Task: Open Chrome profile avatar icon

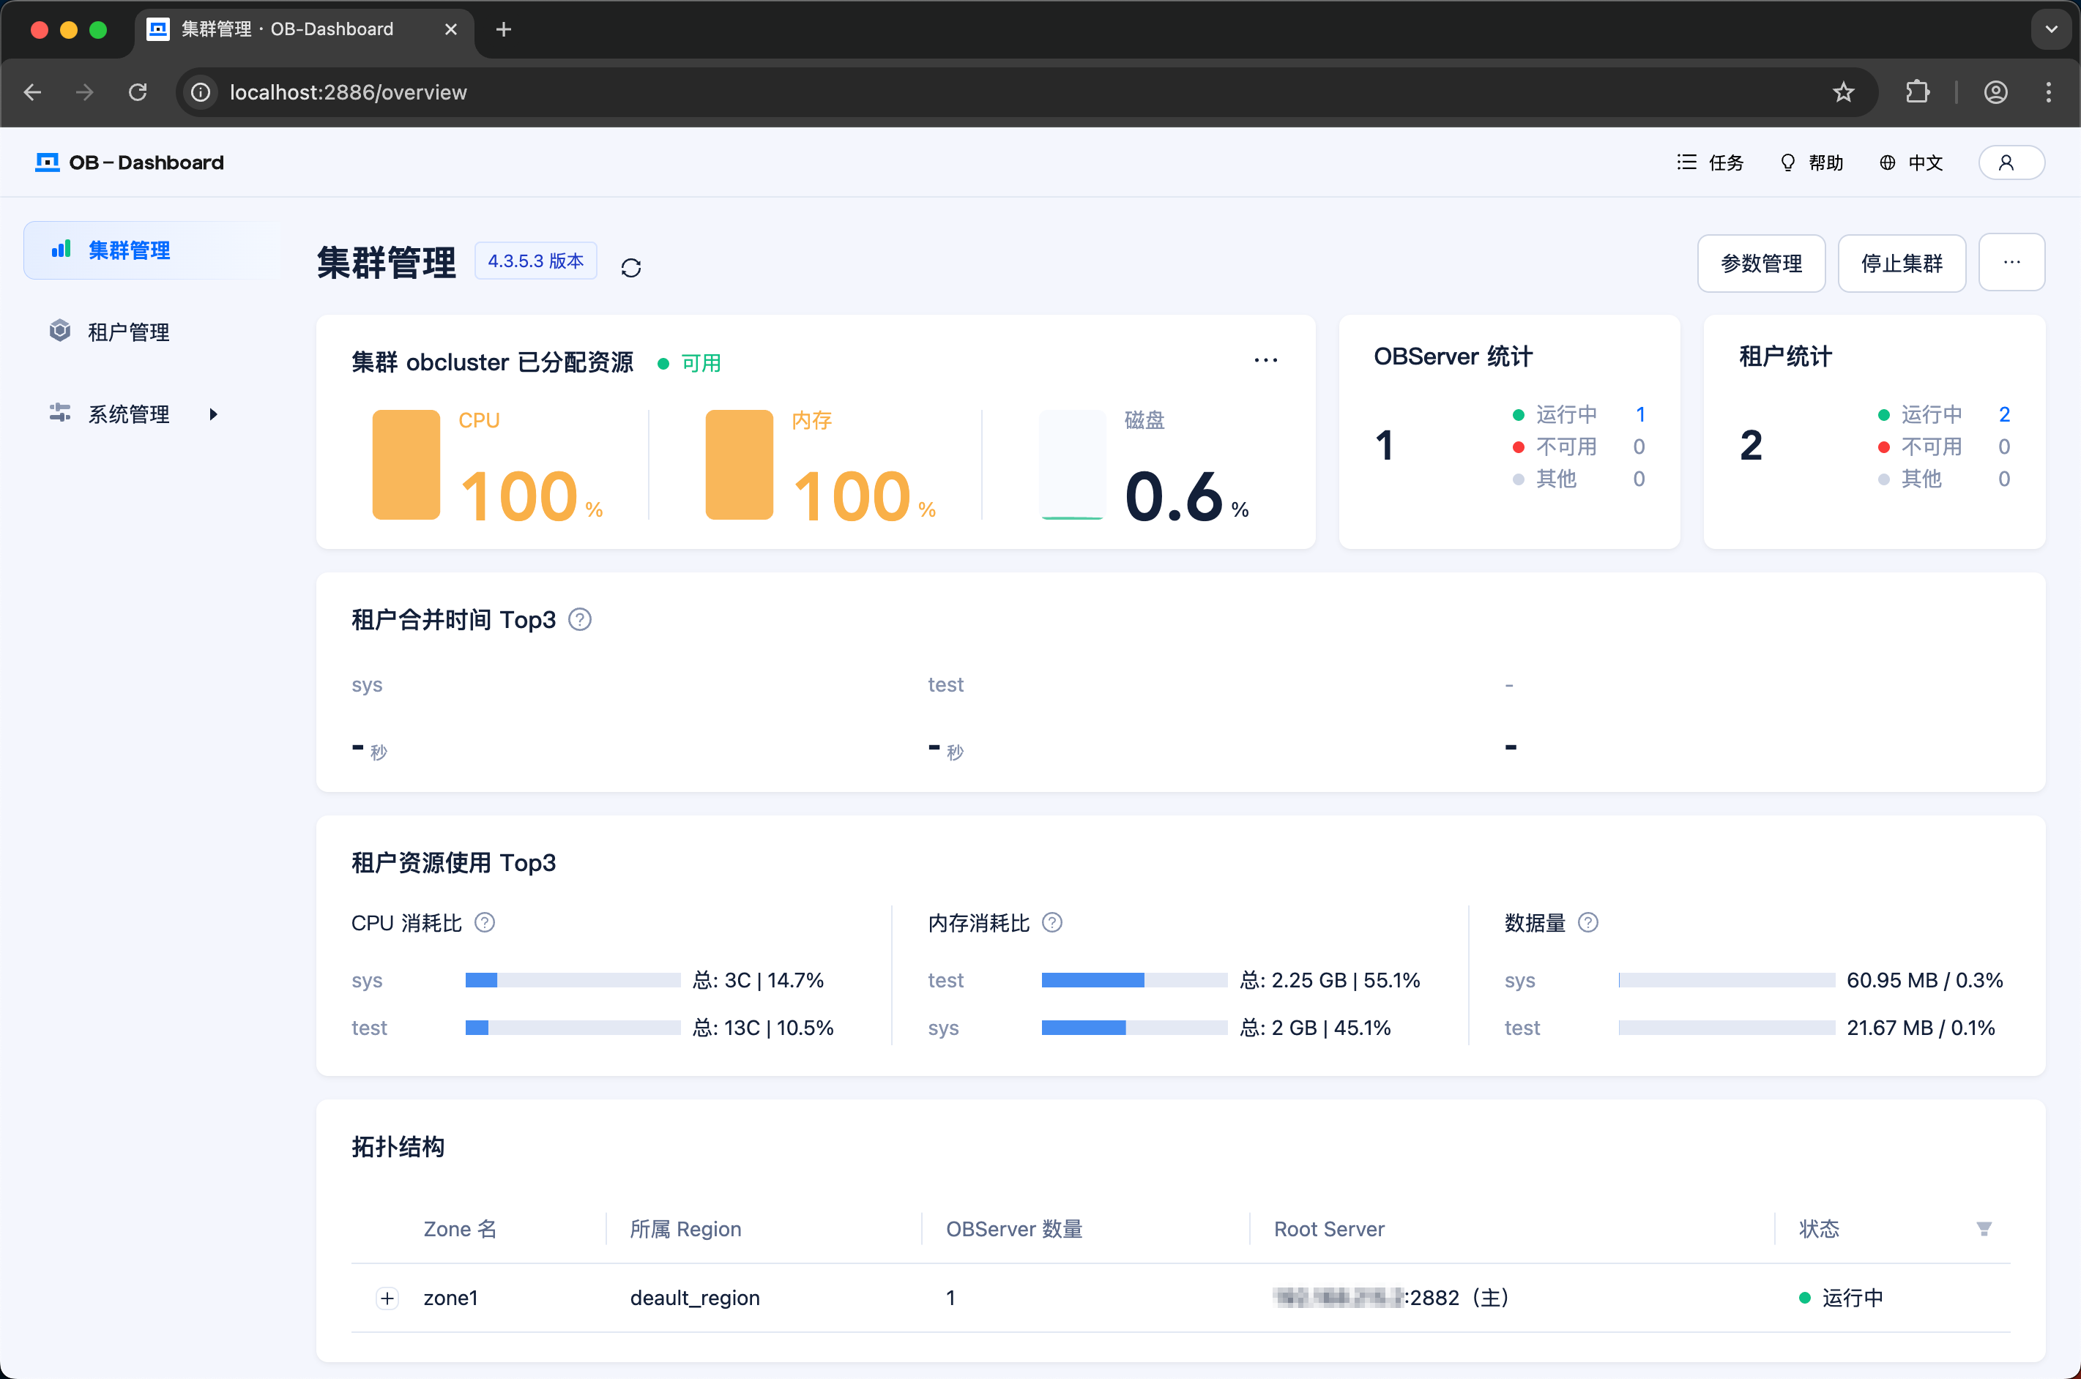Action: click(1995, 92)
